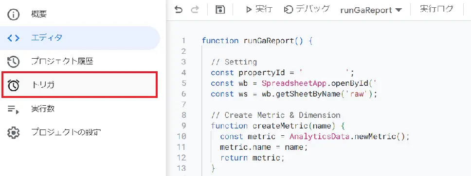Start debugging with デバッグ button
471x176 pixels.
(x=307, y=10)
